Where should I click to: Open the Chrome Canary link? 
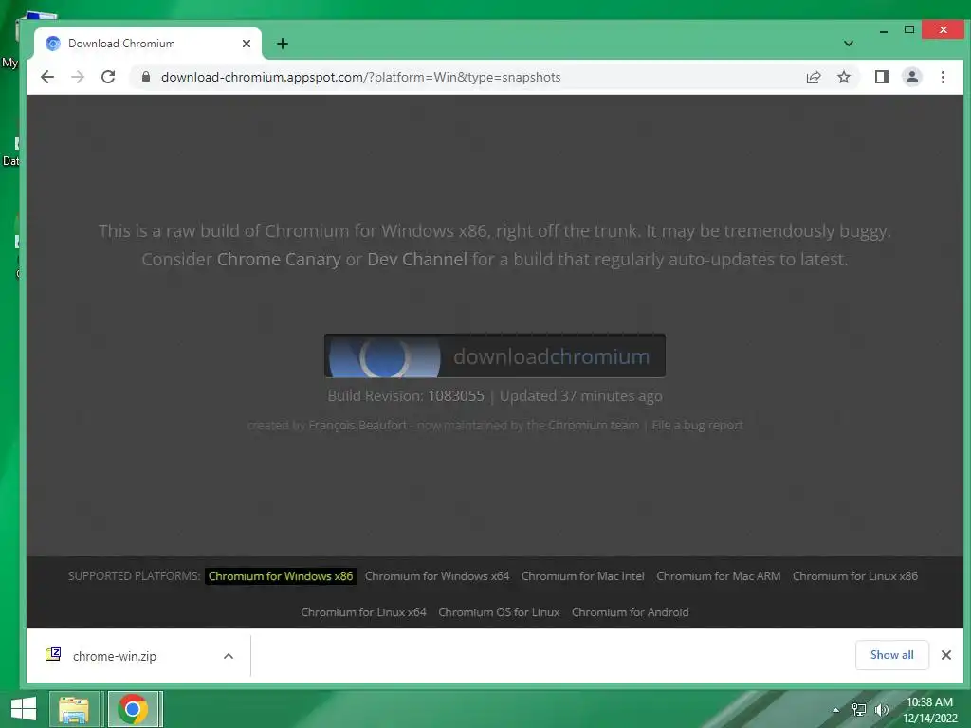[x=279, y=259]
